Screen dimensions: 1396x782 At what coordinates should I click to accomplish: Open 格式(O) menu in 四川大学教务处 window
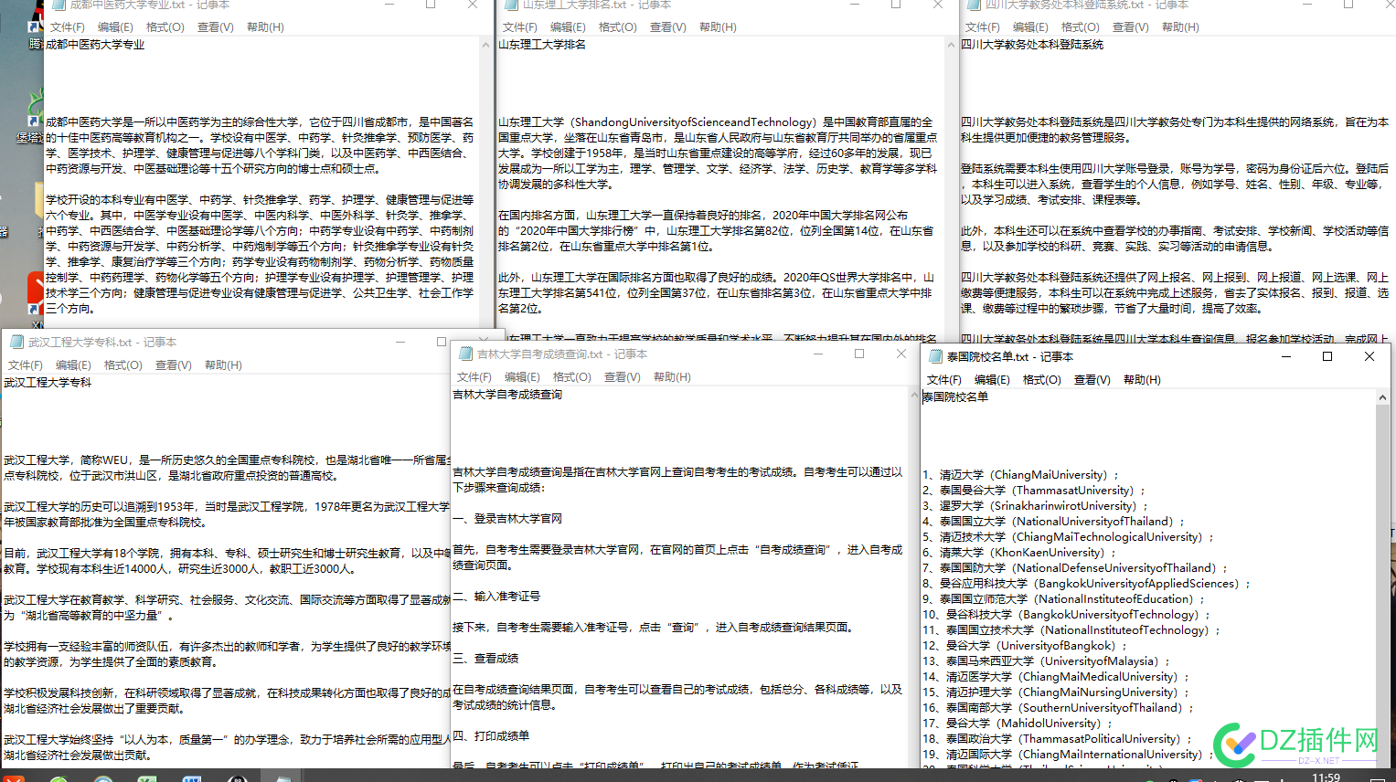pyautogui.click(x=1081, y=27)
